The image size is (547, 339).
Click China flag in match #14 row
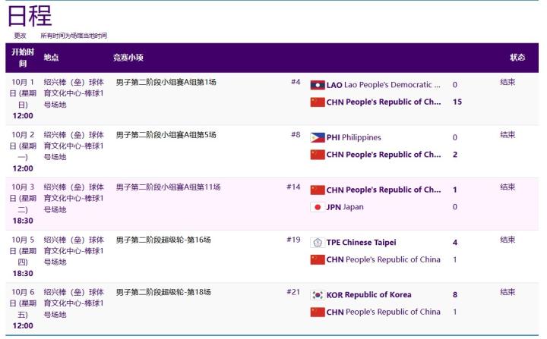click(x=318, y=190)
